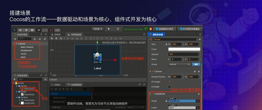Click the blue 编辑 group button

tap(196, 64)
